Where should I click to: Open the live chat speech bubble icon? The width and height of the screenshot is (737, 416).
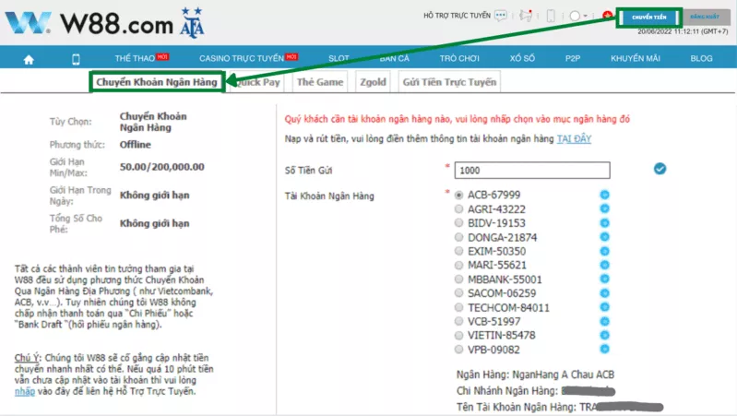point(501,16)
